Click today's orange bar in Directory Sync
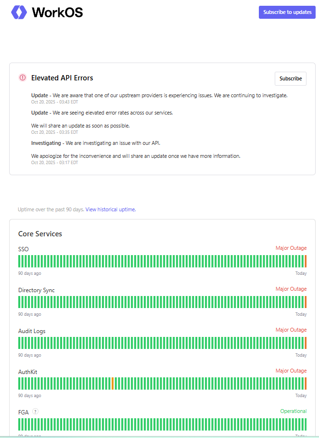 click(x=306, y=302)
